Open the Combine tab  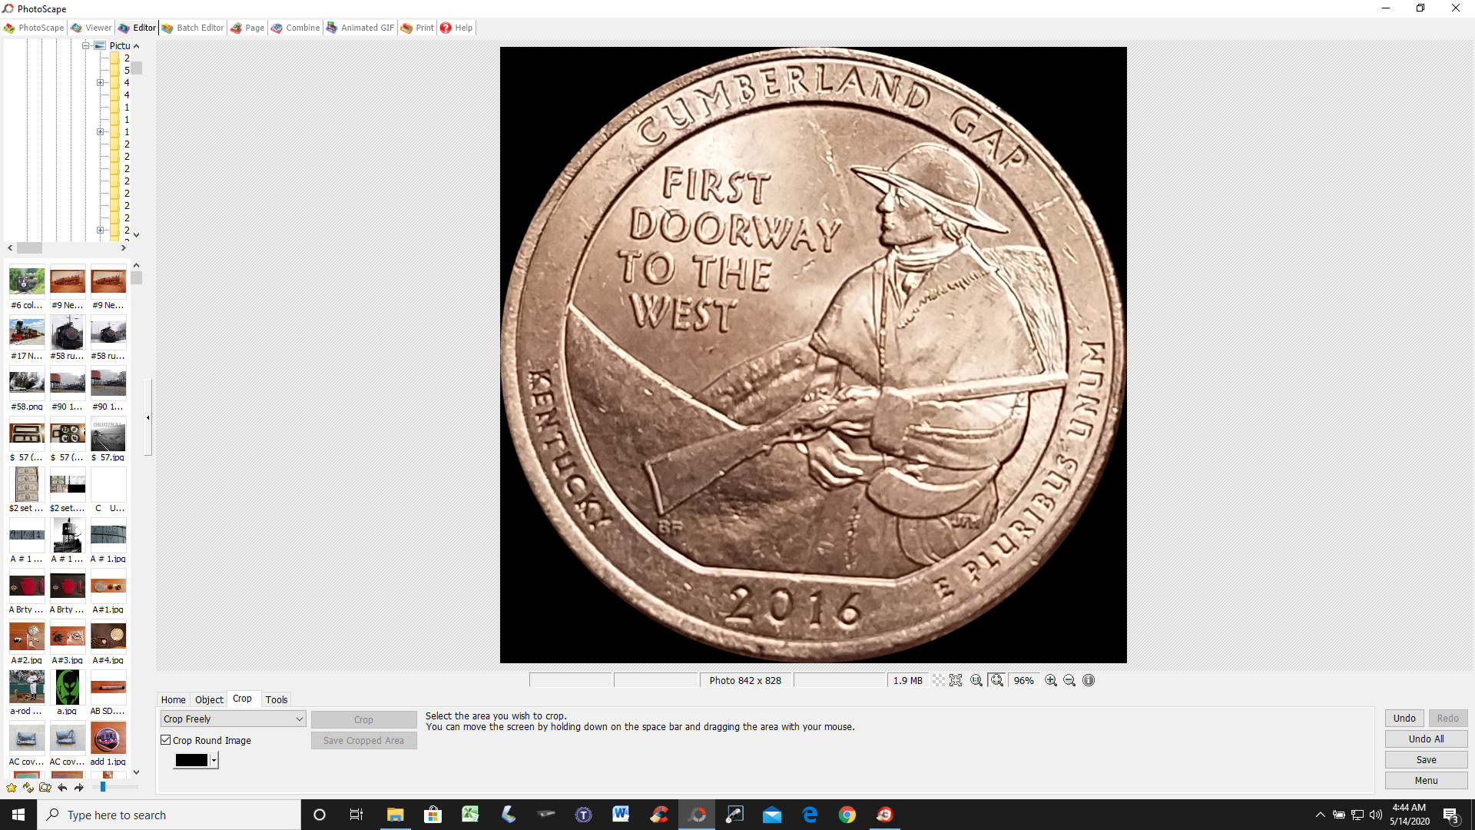[x=295, y=28]
